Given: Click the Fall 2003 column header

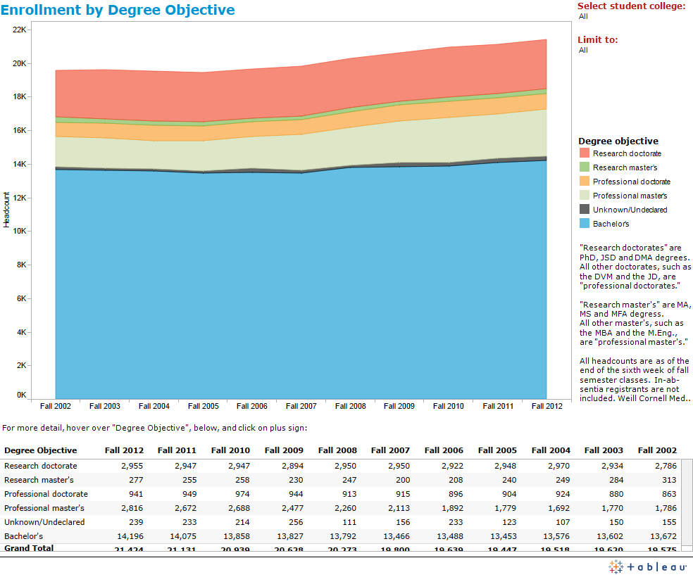Looking at the screenshot, I should [x=604, y=450].
